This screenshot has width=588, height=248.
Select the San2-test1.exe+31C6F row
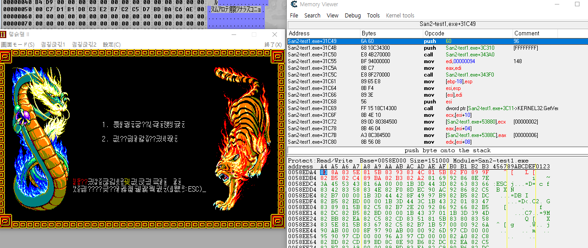(438, 115)
